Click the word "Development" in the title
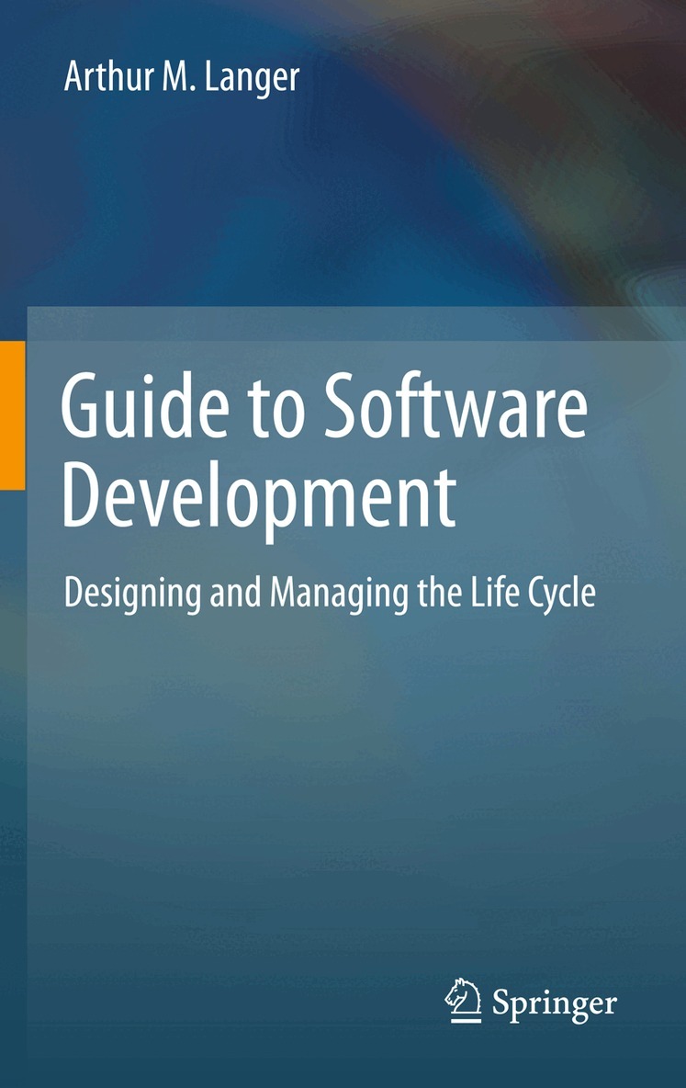This screenshot has width=686, height=1088. (258, 496)
